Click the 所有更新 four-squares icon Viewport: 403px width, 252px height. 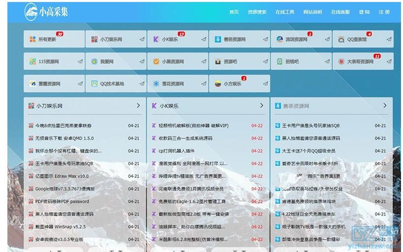point(32,39)
